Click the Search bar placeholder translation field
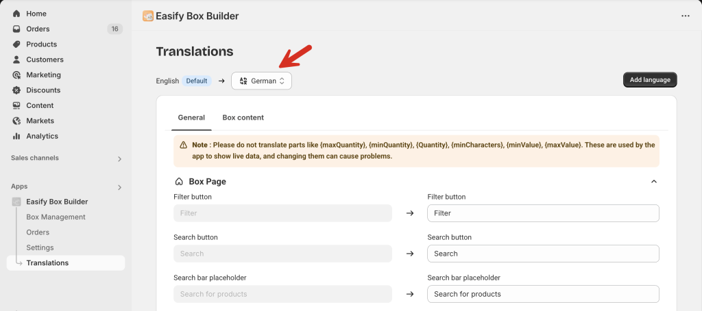This screenshot has width=702, height=311. coord(543,294)
